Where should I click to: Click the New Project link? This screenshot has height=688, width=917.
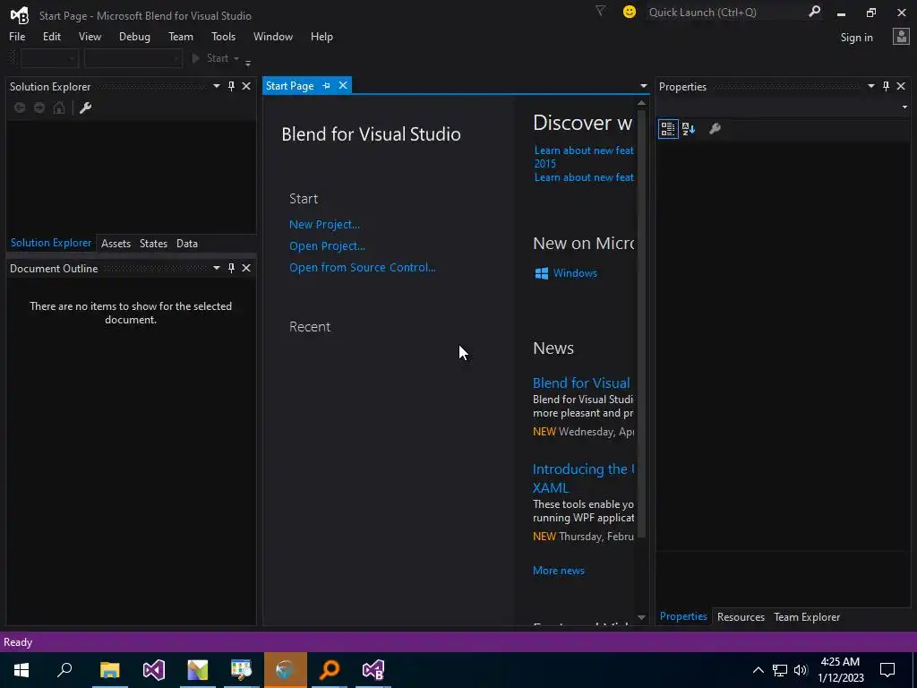pos(324,224)
